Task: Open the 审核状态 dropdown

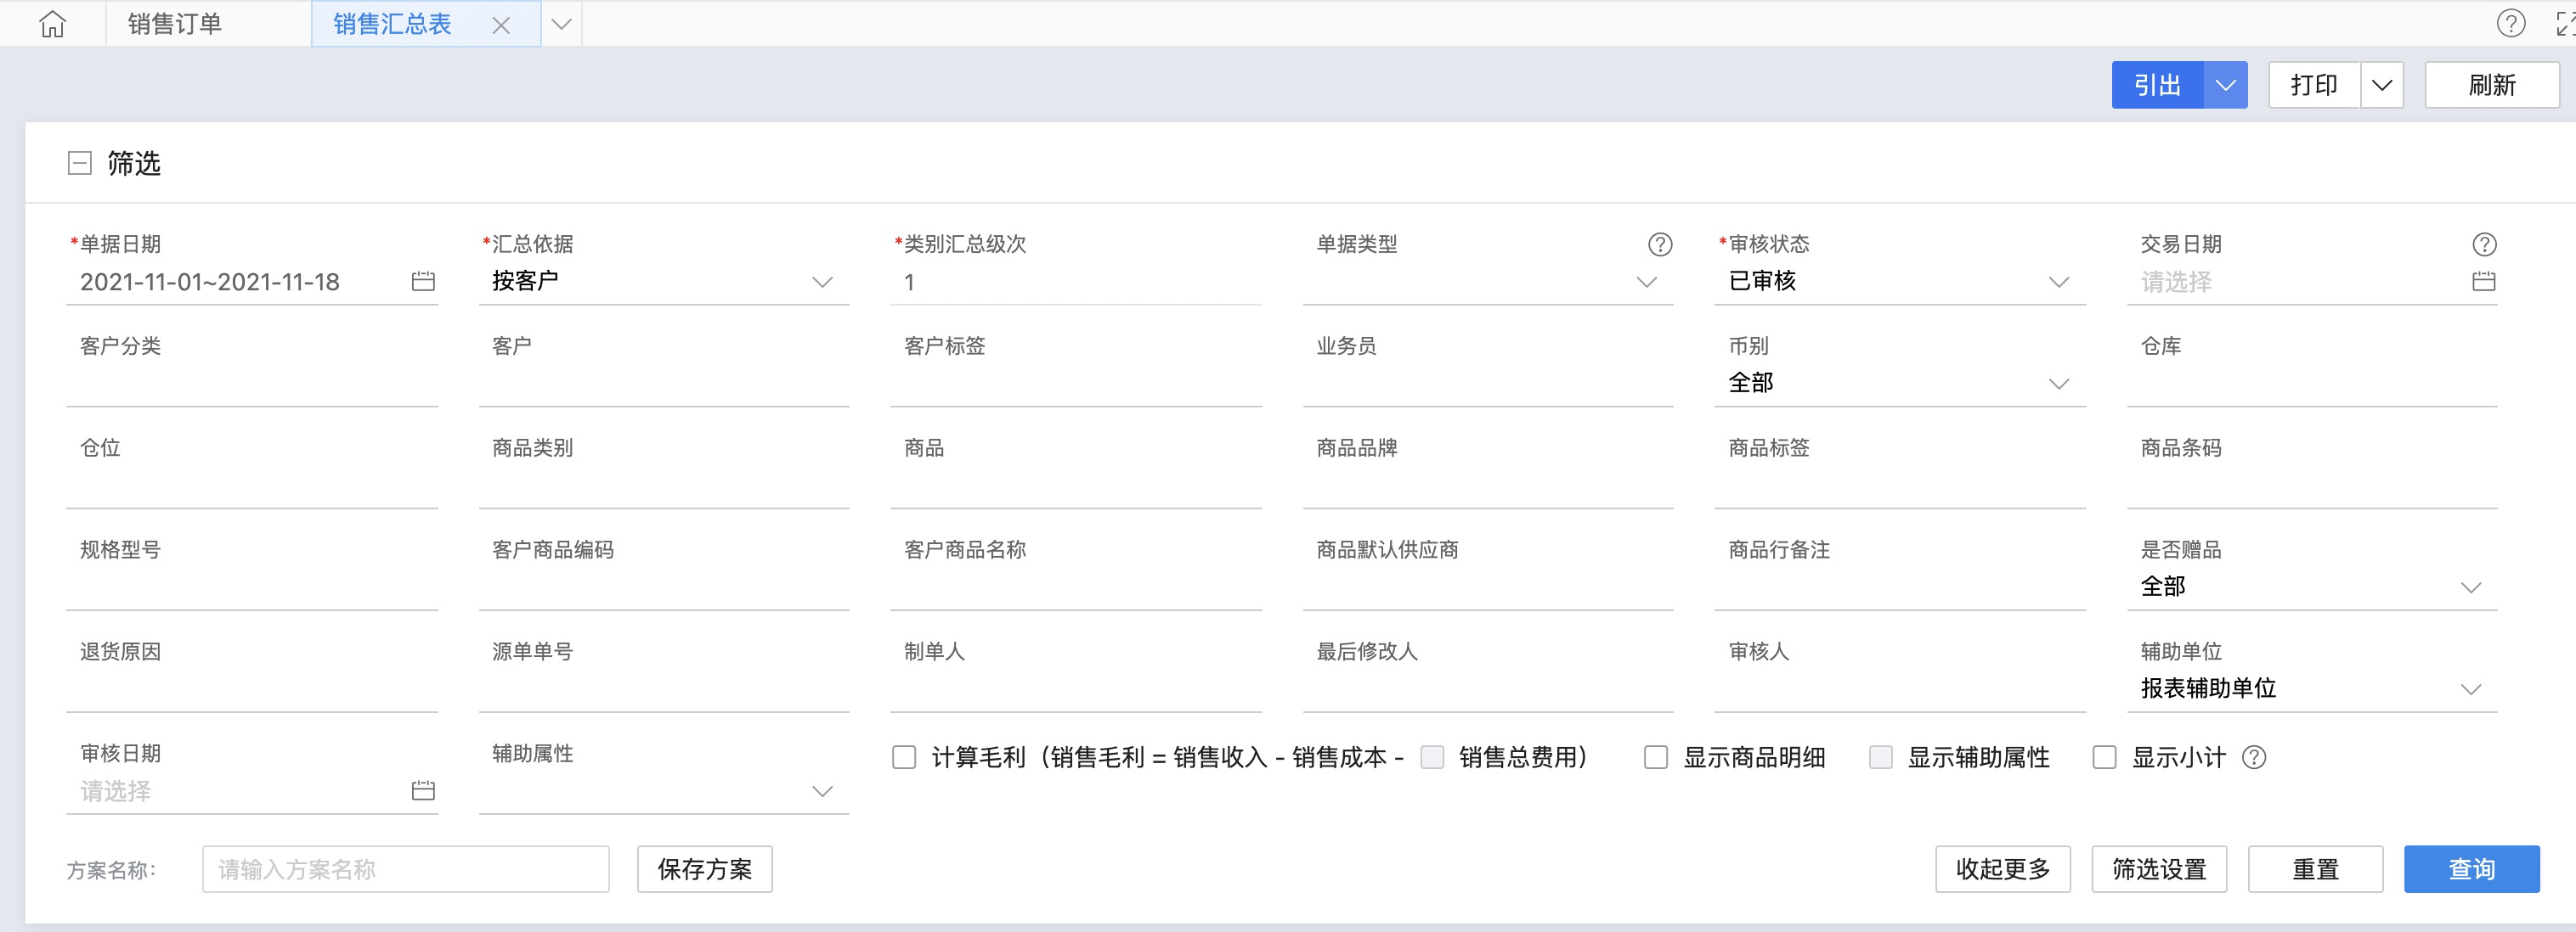Action: coord(2058,283)
